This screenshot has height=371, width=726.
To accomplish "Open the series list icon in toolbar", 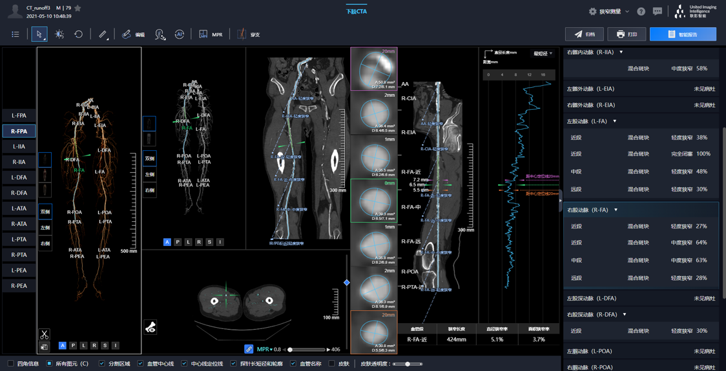I will point(16,34).
